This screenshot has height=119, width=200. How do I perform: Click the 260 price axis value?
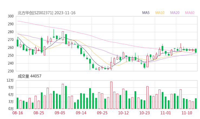point(11,48)
